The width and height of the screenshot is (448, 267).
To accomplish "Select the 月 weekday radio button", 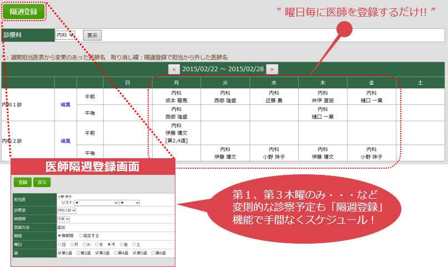I will (x=71, y=244).
